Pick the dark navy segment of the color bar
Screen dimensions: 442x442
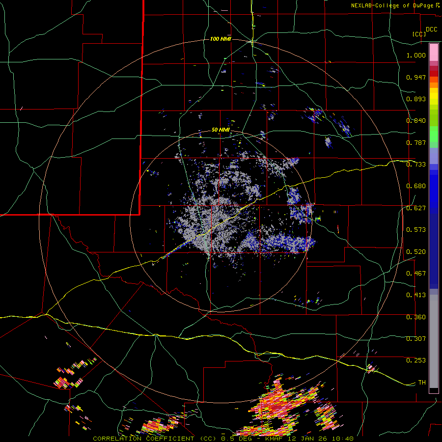tap(434, 251)
